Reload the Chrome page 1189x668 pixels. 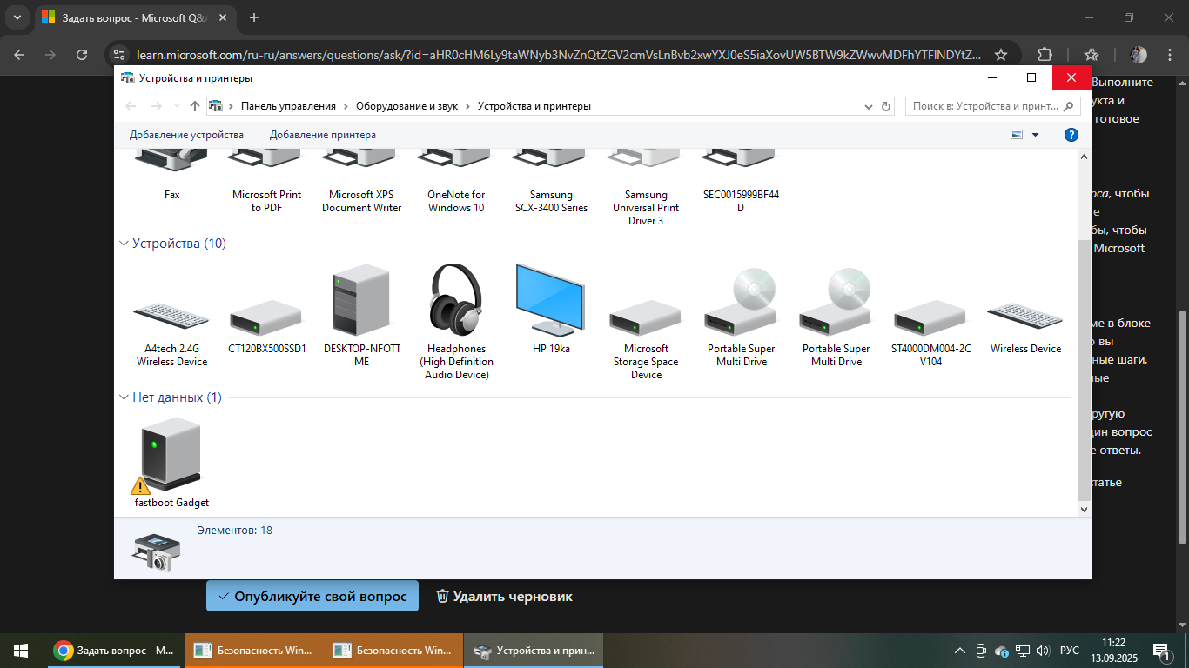[x=82, y=54]
